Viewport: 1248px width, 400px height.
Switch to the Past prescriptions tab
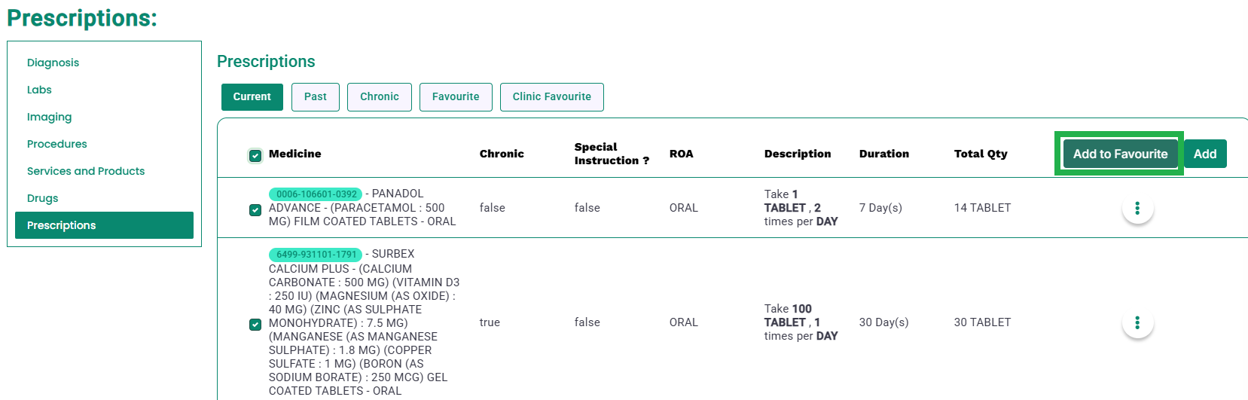(316, 96)
